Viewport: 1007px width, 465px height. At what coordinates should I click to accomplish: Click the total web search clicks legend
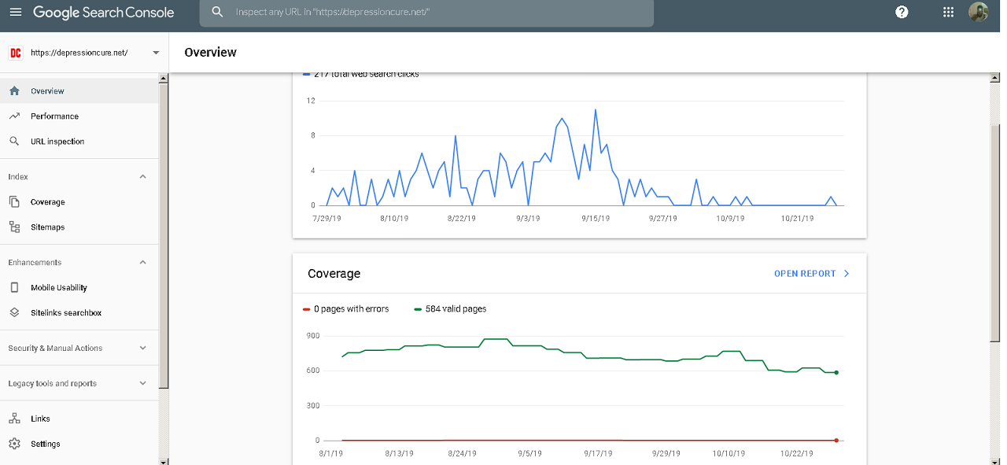point(361,74)
